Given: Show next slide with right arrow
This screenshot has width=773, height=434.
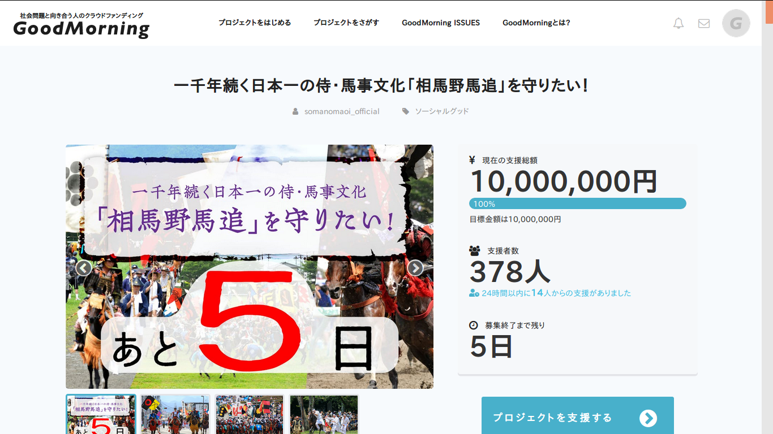Looking at the screenshot, I should (415, 268).
